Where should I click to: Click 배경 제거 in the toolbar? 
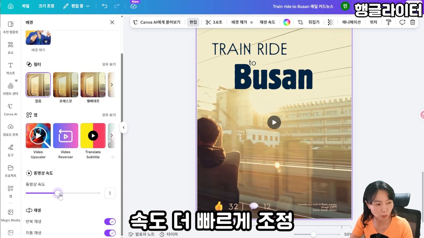(242, 22)
